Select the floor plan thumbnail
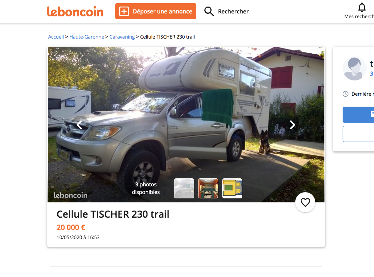Screen dimensions: 374x277 pos(232,188)
